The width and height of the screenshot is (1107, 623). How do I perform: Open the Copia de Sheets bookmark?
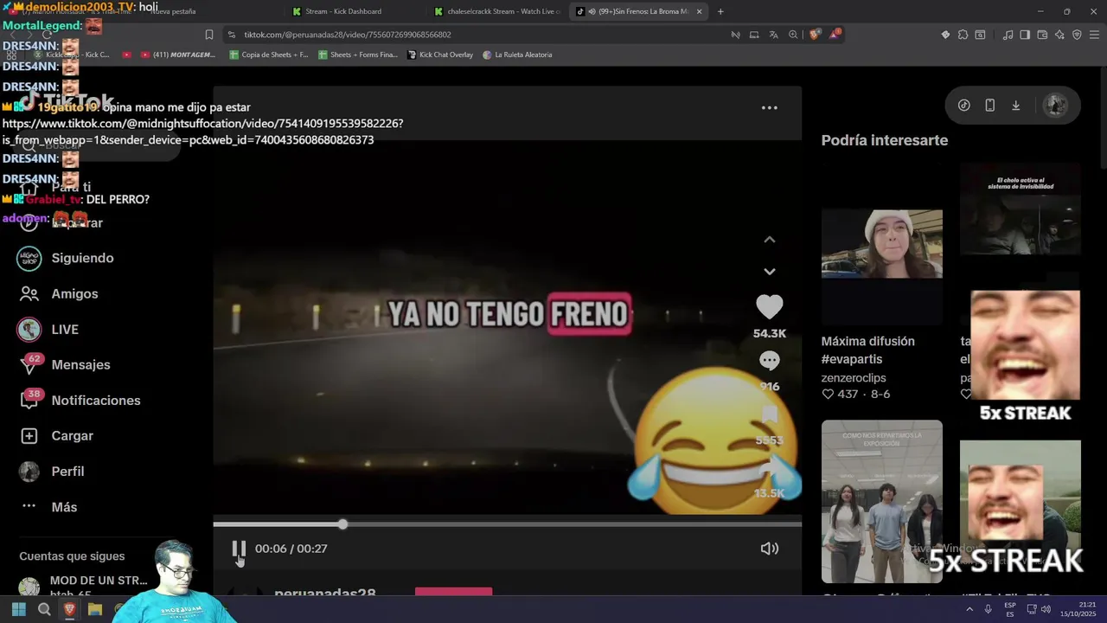(x=268, y=55)
